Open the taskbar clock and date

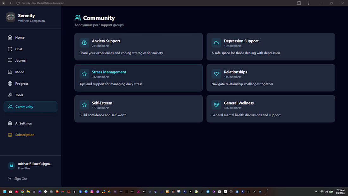(340, 192)
